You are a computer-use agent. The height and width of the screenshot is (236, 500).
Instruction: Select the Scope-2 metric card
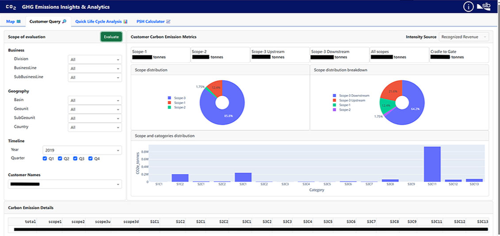pyautogui.click(x=220, y=55)
